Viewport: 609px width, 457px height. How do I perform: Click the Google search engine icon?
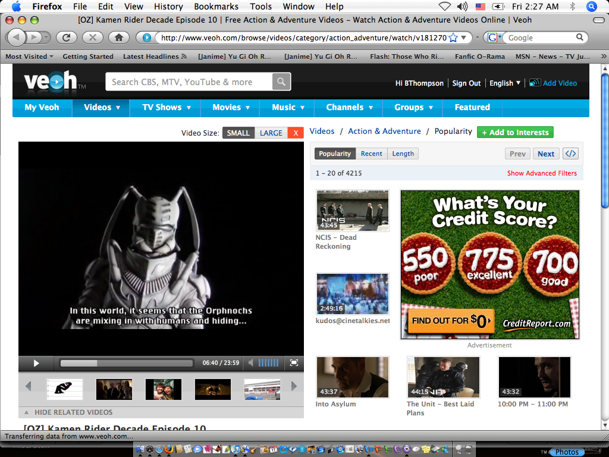tap(492, 37)
